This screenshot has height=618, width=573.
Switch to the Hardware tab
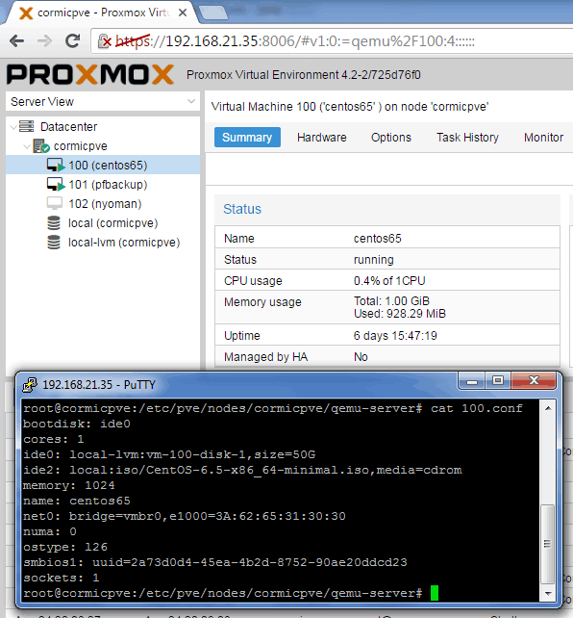pyautogui.click(x=322, y=137)
